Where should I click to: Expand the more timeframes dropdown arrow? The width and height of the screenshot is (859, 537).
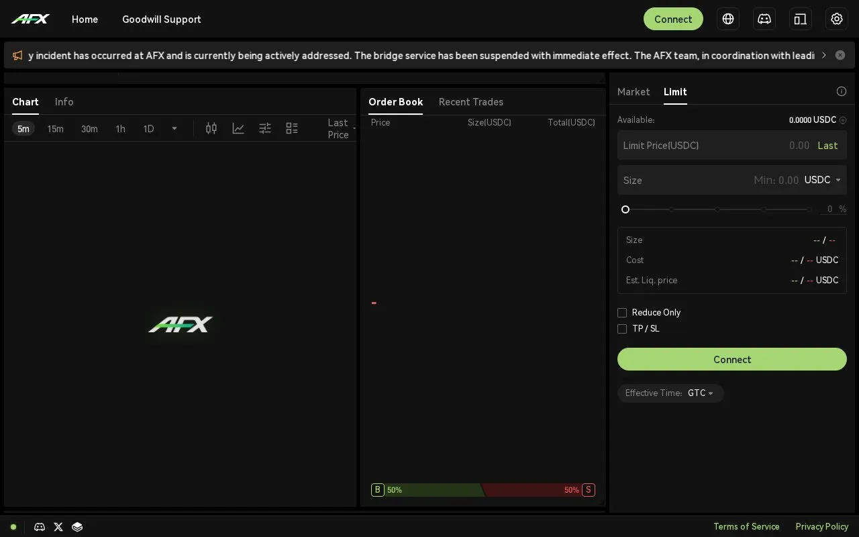coord(174,129)
